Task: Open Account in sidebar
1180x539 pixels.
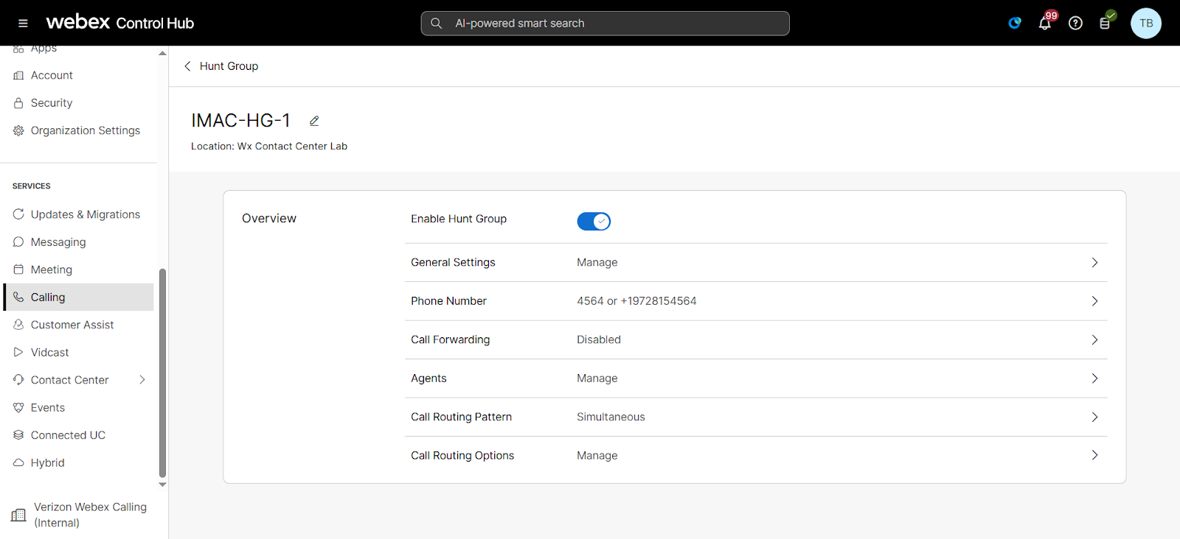Action: pyautogui.click(x=78, y=75)
